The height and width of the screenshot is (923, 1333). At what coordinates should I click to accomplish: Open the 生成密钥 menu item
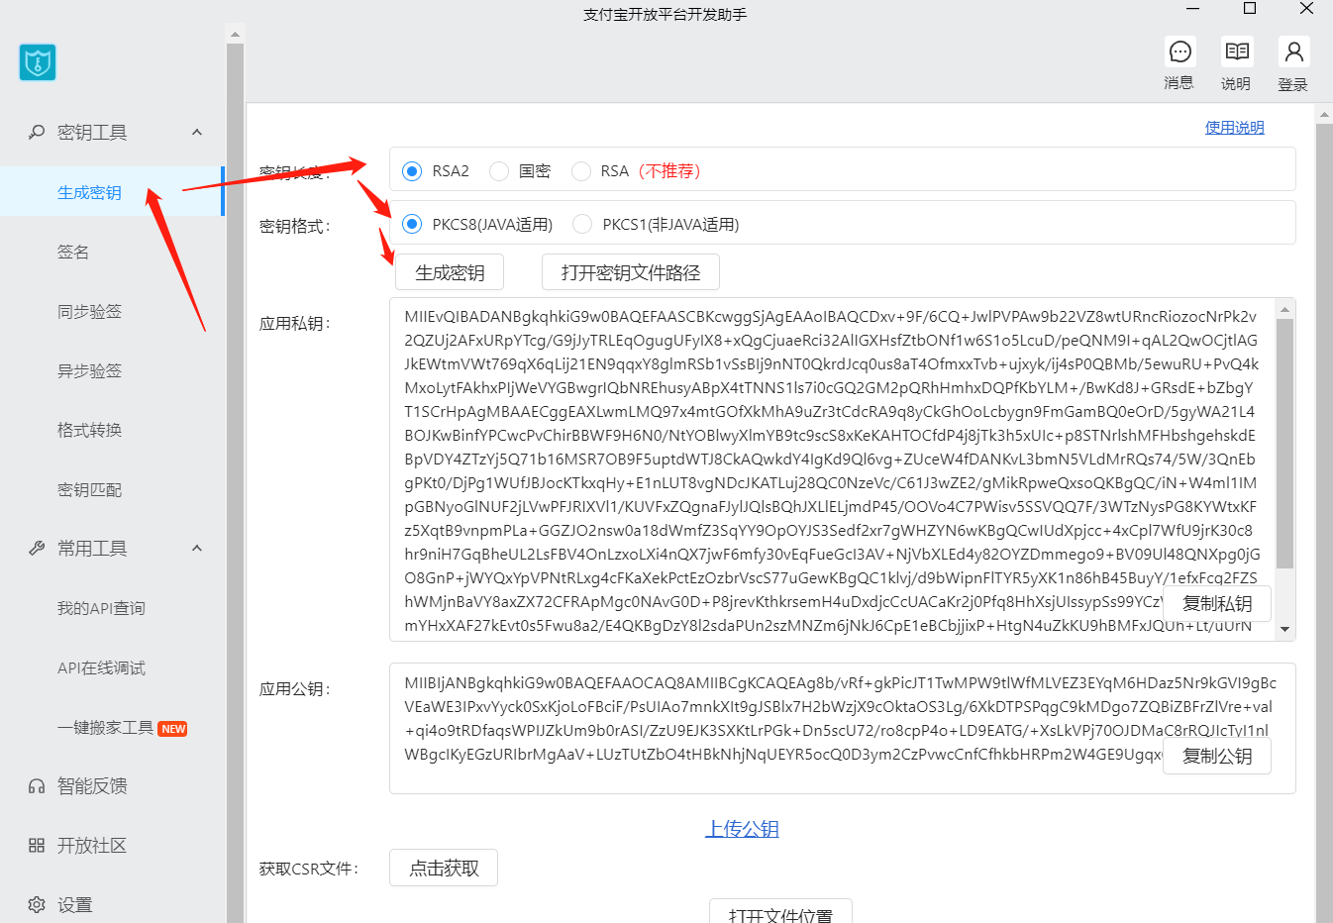(x=113, y=192)
